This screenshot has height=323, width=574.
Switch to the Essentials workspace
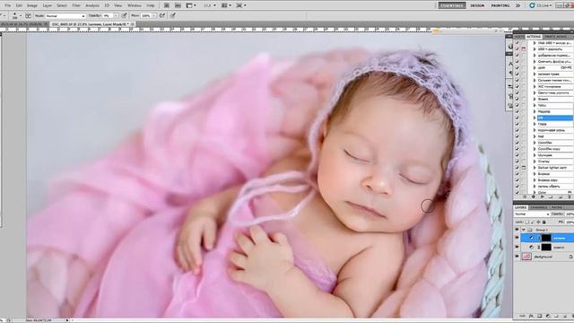(452, 5)
